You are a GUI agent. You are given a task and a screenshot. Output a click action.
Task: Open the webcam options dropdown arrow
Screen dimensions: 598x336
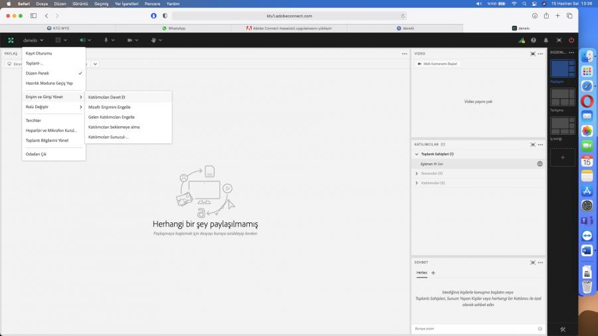click(136, 40)
